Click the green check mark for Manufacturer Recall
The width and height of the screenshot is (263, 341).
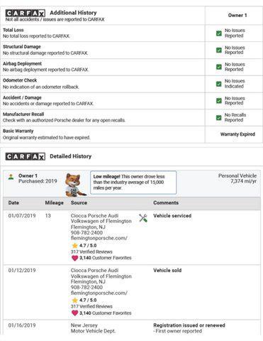(x=219, y=117)
